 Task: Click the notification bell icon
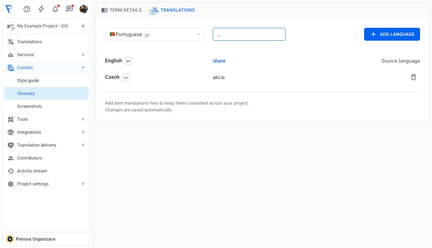(55, 9)
